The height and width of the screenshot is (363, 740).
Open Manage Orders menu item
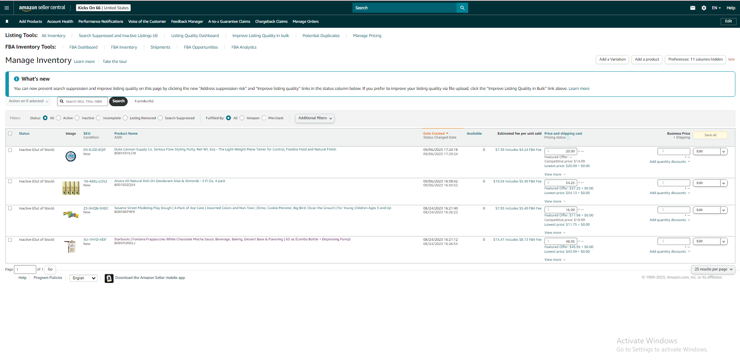(x=305, y=22)
